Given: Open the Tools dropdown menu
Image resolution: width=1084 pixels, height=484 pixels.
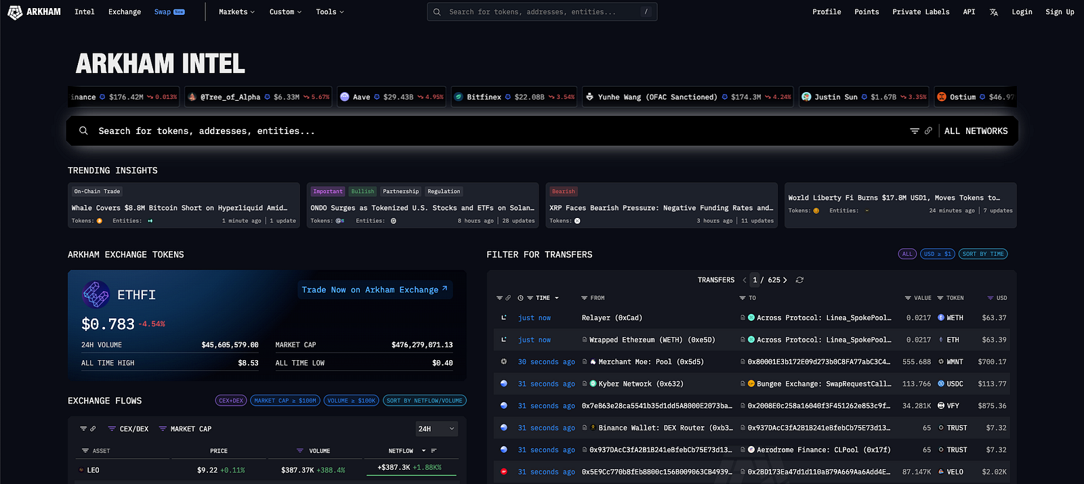Looking at the screenshot, I should [x=330, y=12].
